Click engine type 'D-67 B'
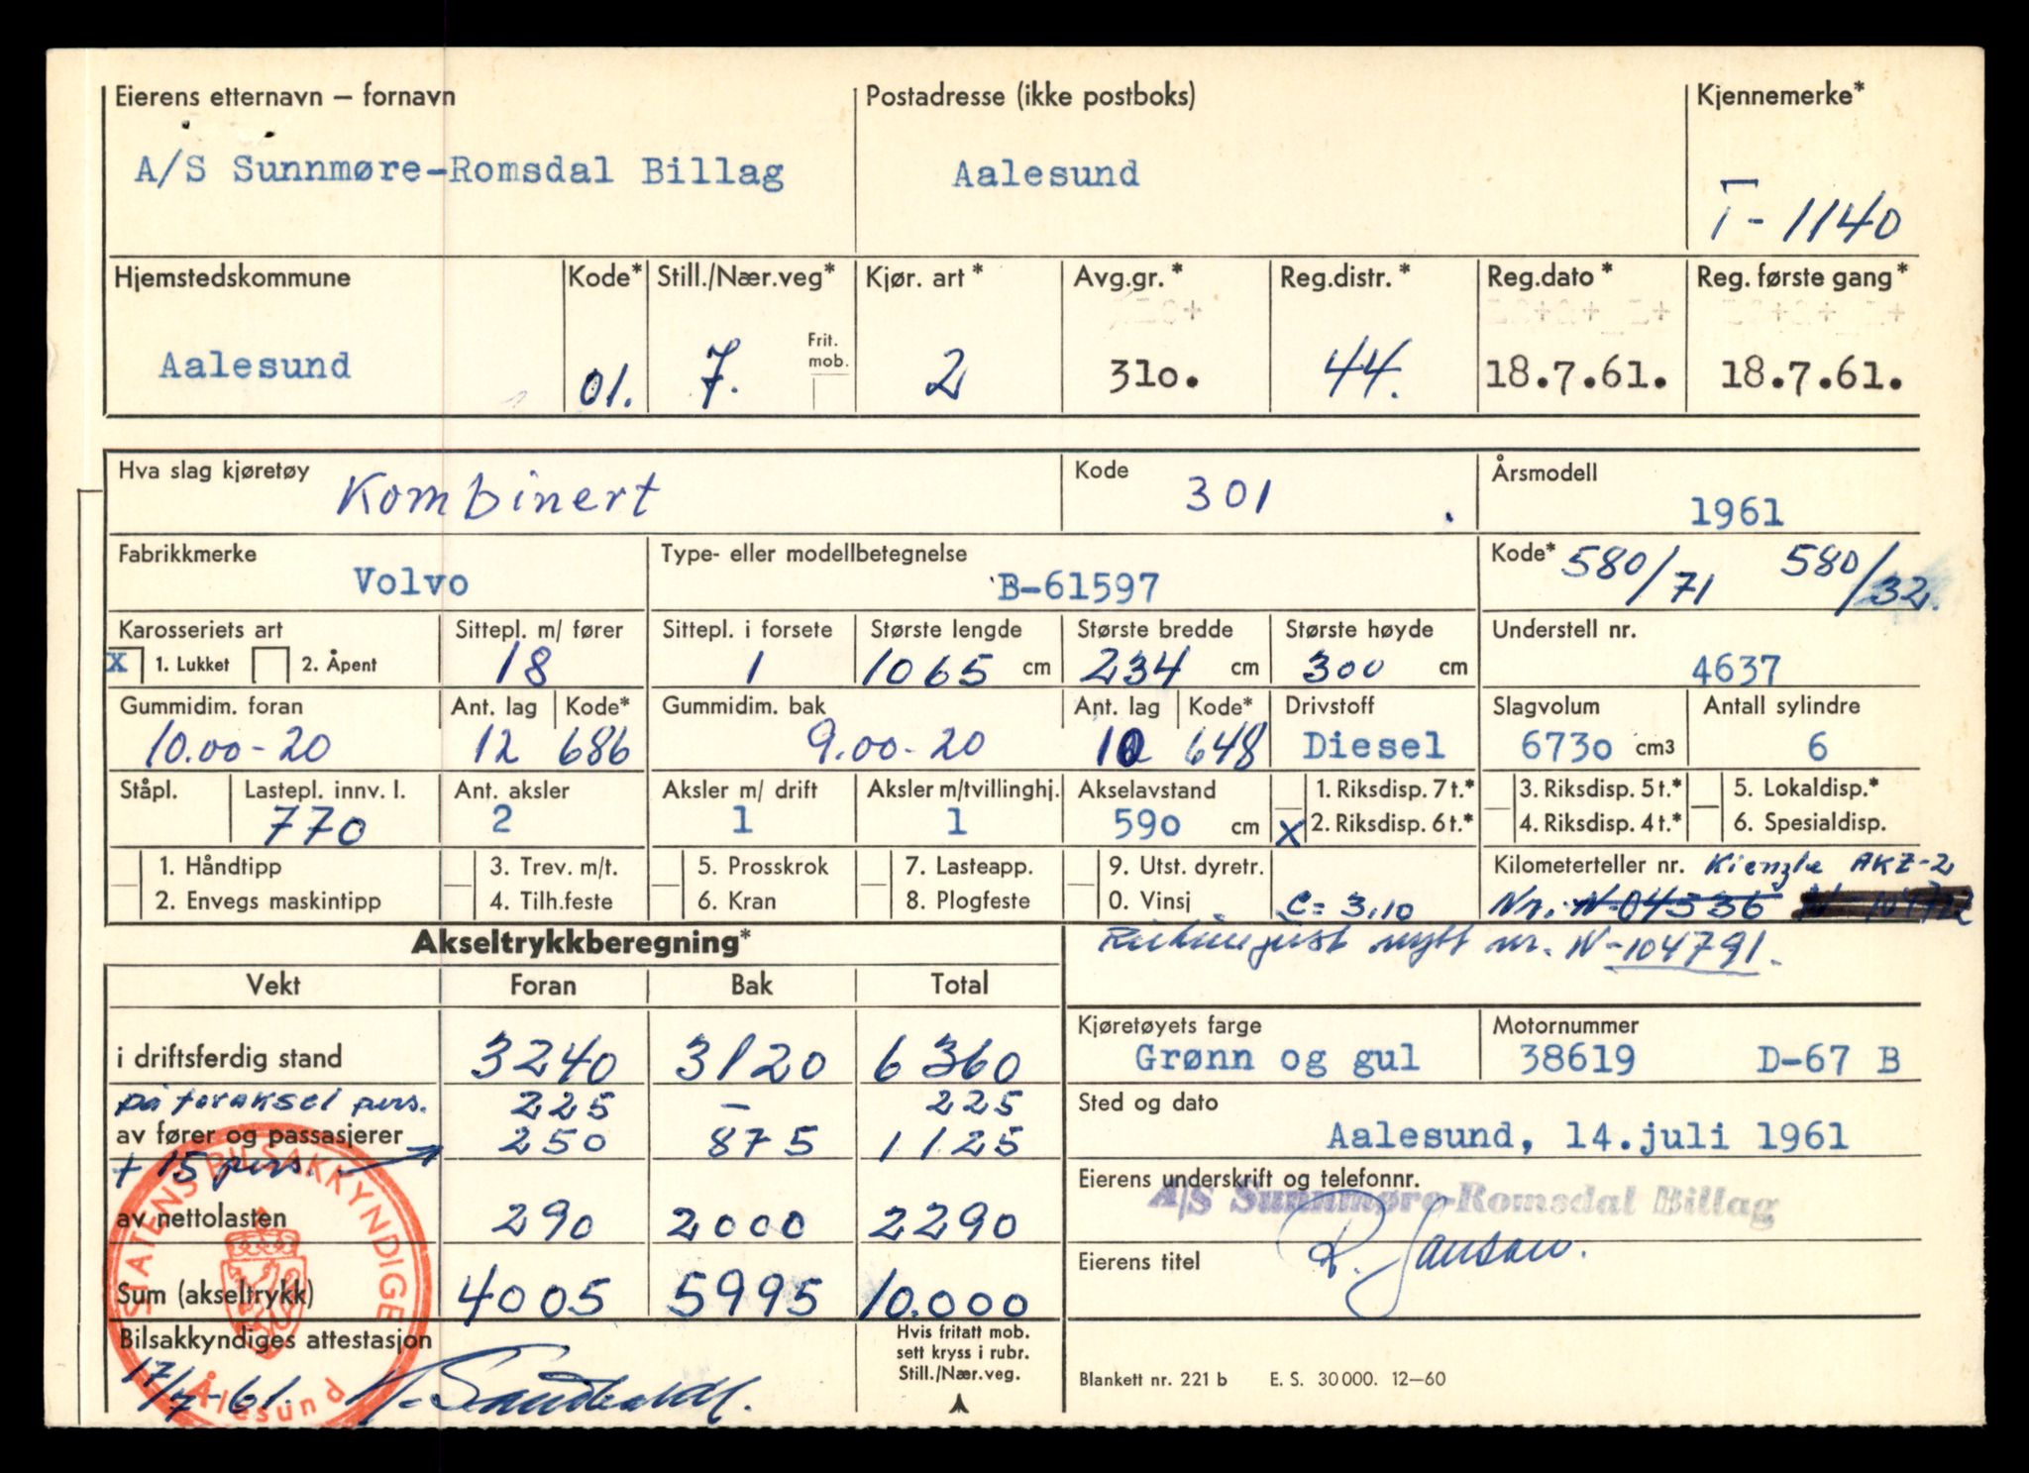This screenshot has height=1473, width=2029. (1828, 1060)
